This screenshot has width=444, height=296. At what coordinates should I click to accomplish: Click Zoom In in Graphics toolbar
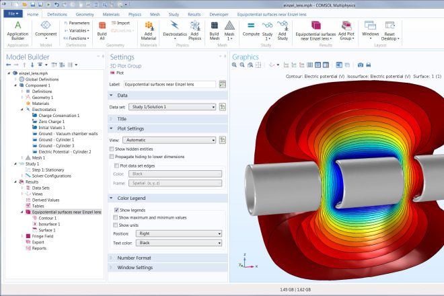[234, 65]
